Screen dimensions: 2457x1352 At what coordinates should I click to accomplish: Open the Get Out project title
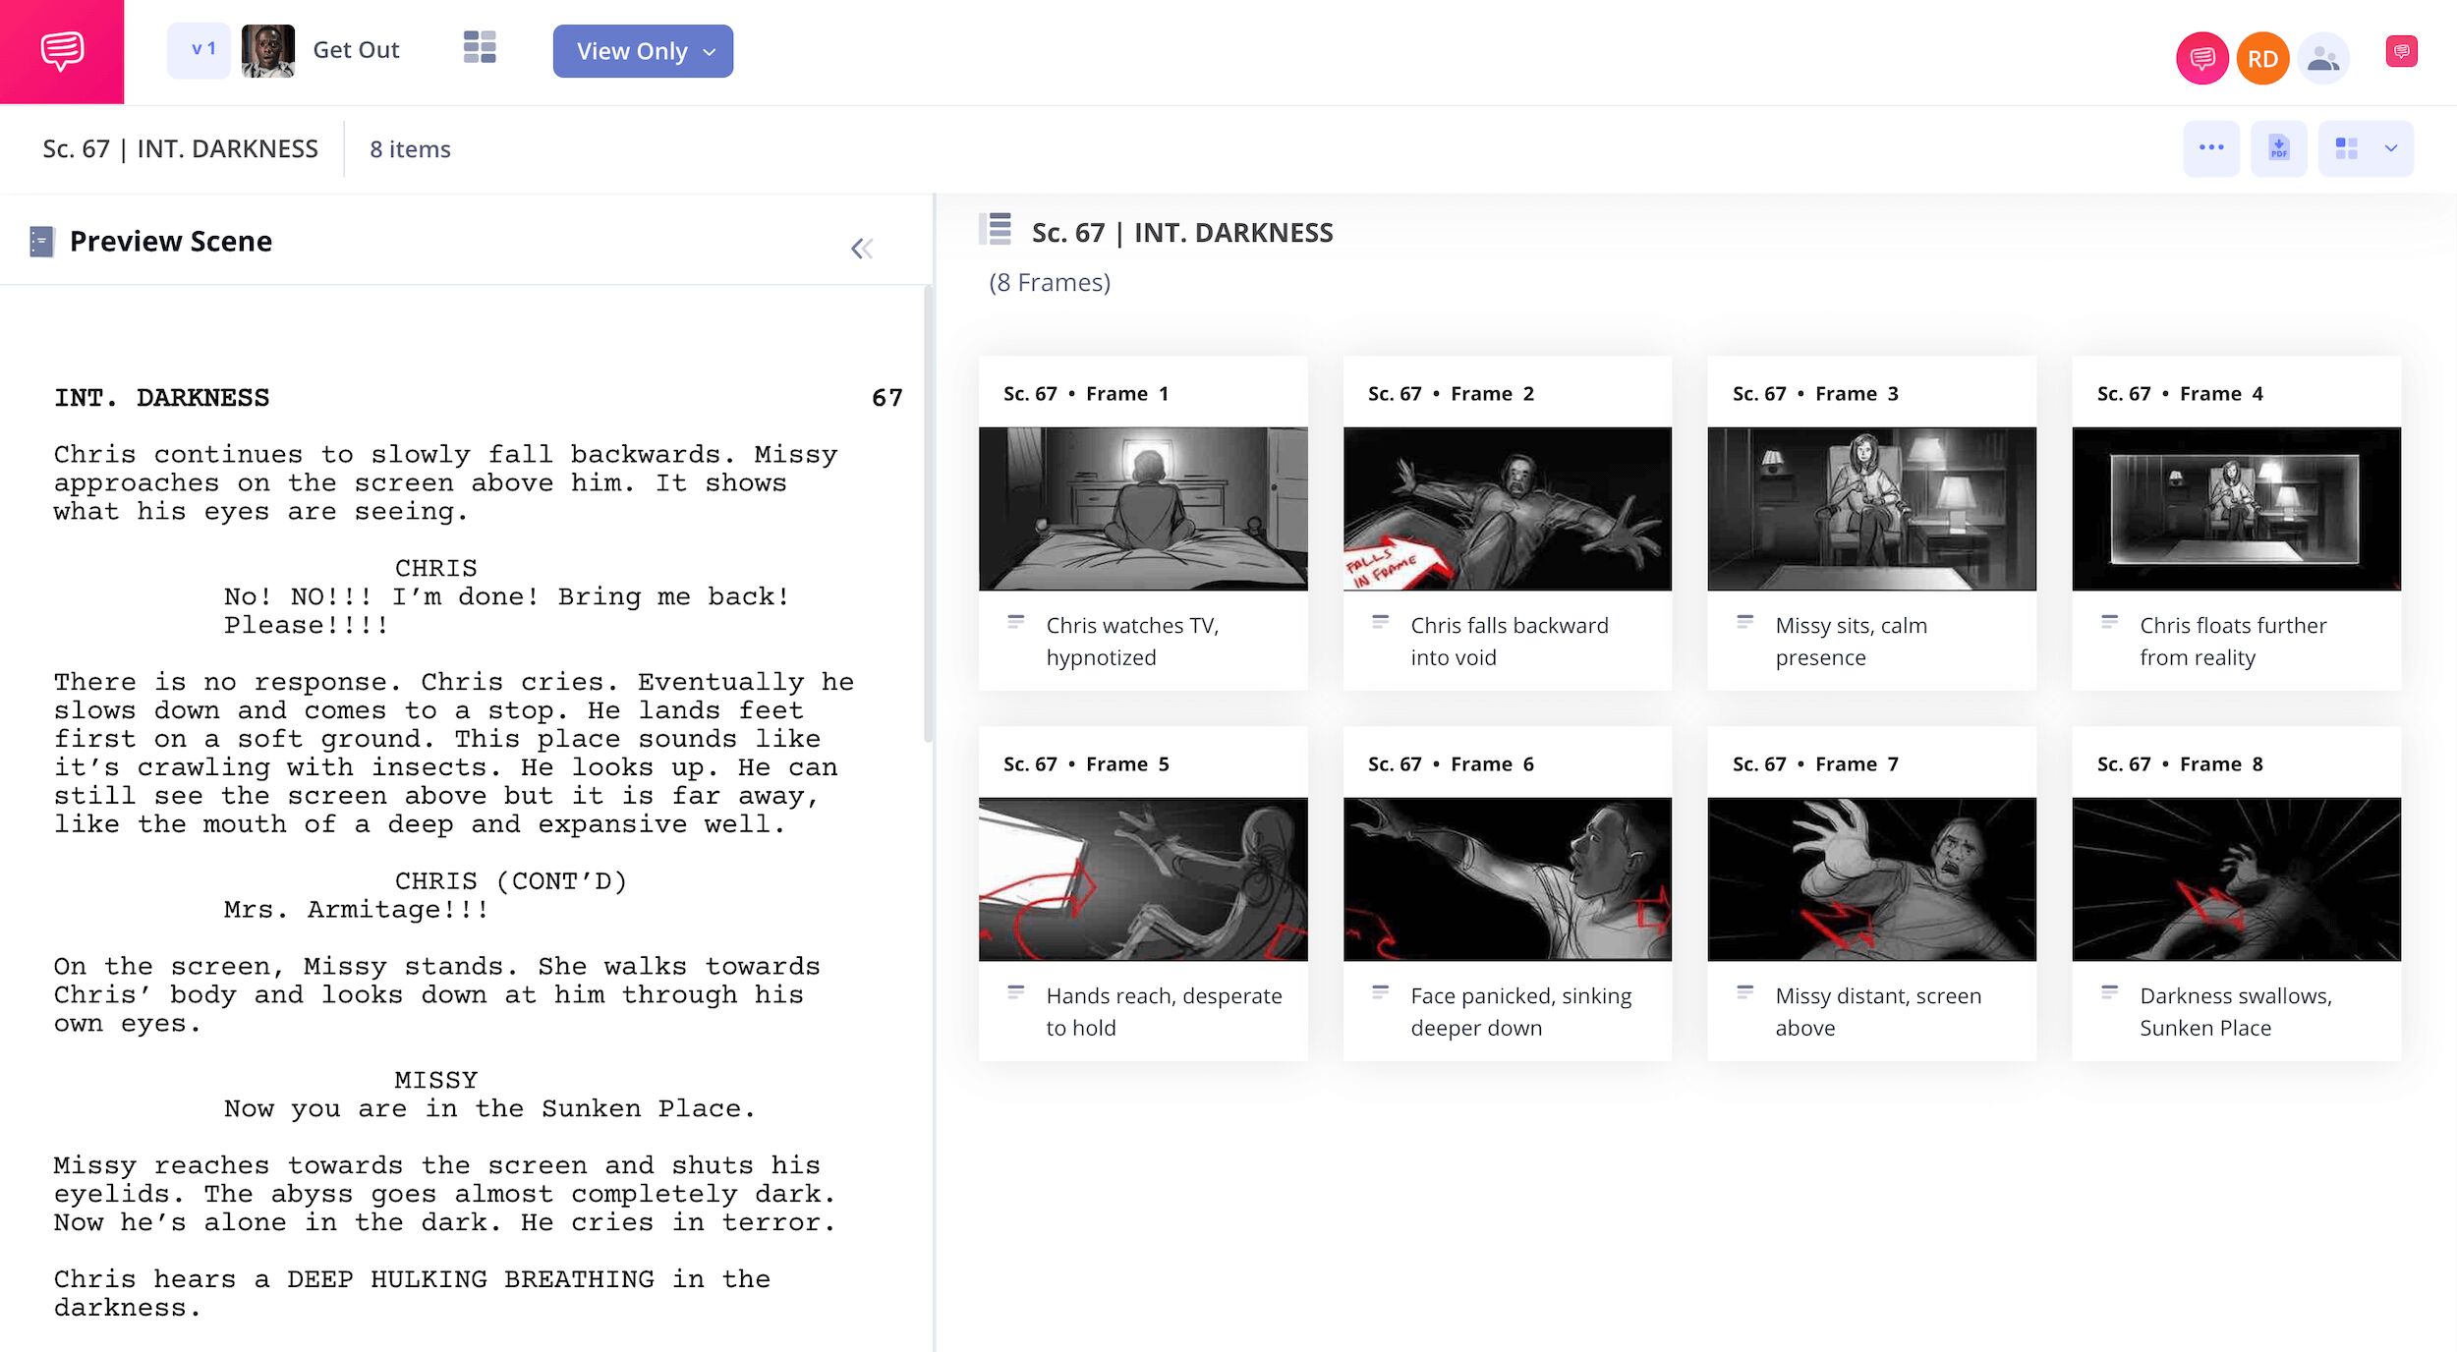[x=356, y=50]
